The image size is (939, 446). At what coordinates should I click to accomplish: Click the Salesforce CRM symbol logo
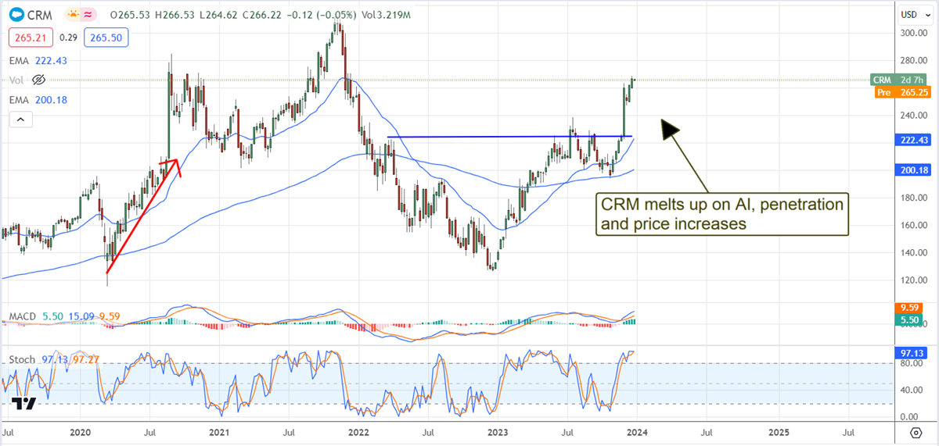[15, 15]
